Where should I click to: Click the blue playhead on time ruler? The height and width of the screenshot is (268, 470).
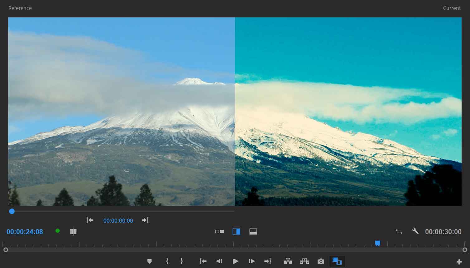click(378, 243)
